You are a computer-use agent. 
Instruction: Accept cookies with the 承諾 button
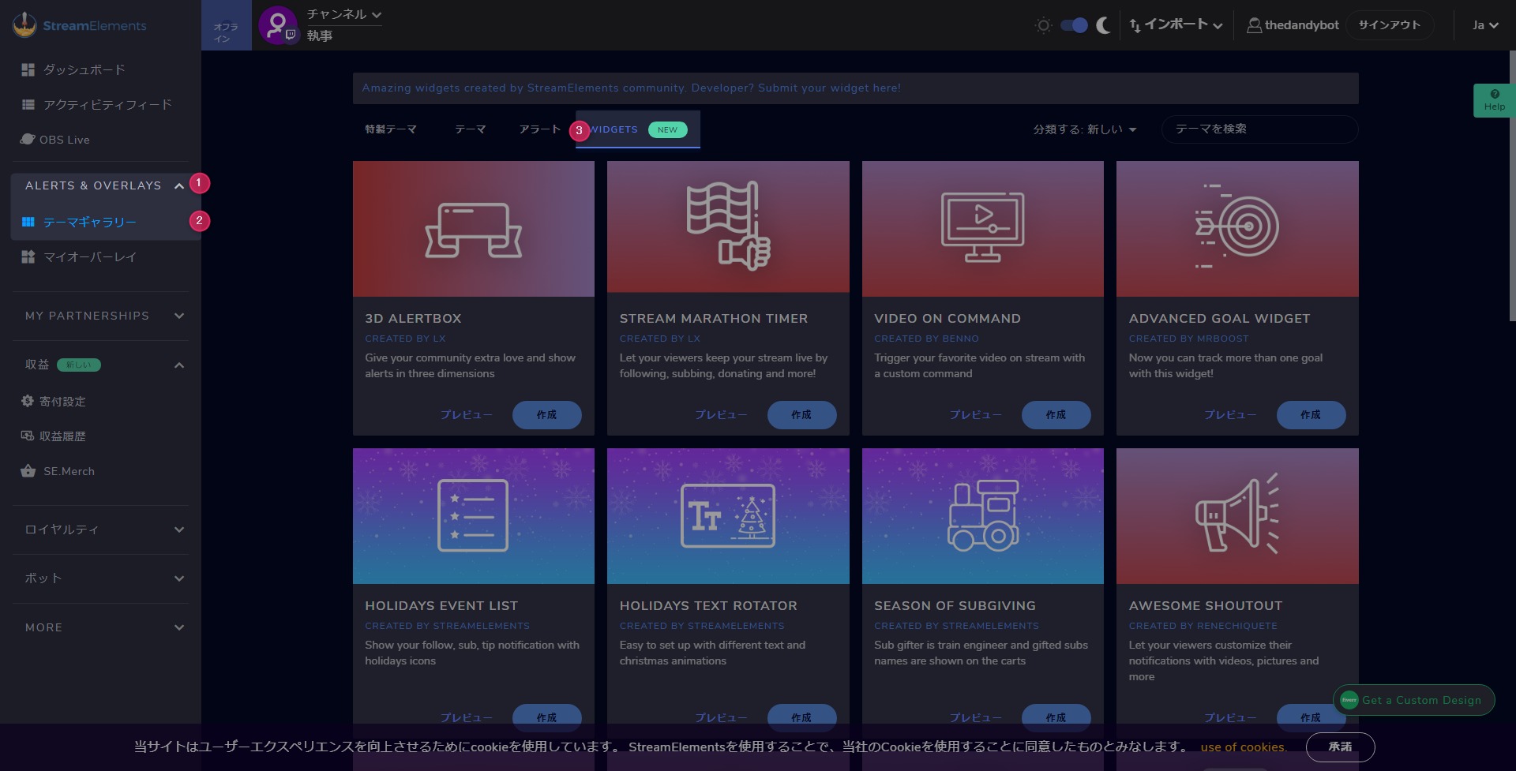(x=1340, y=747)
